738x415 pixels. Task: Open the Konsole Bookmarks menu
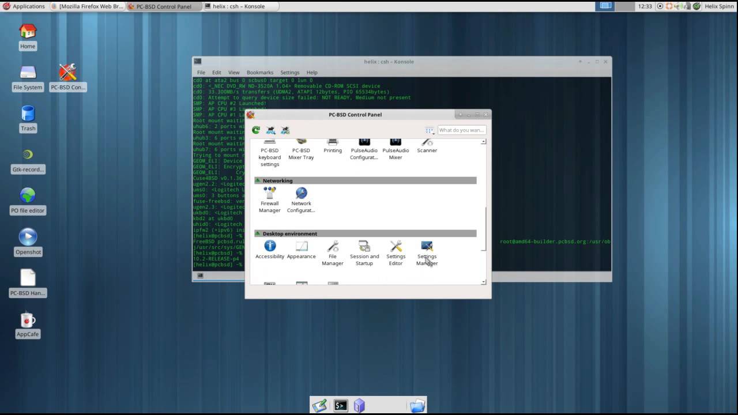pyautogui.click(x=260, y=73)
